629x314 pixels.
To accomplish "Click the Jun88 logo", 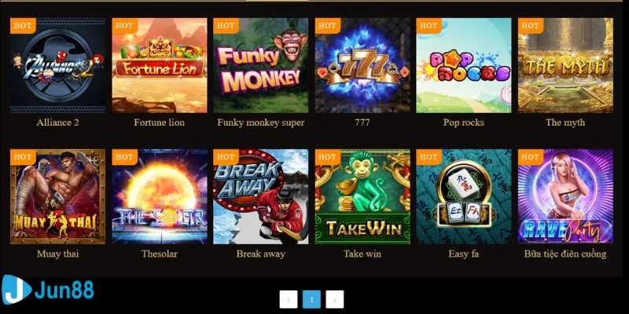I will coord(47,290).
